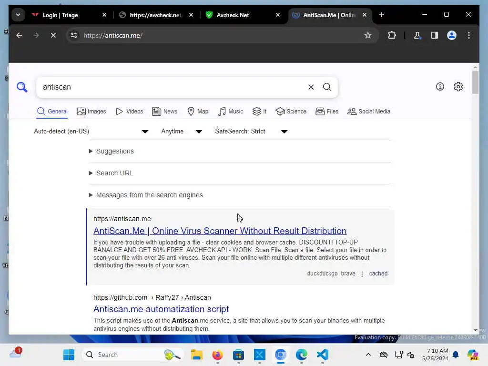The height and width of the screenshot is (366, 488).
Task: Select the General search category
Action: click(x=52, y=112)
